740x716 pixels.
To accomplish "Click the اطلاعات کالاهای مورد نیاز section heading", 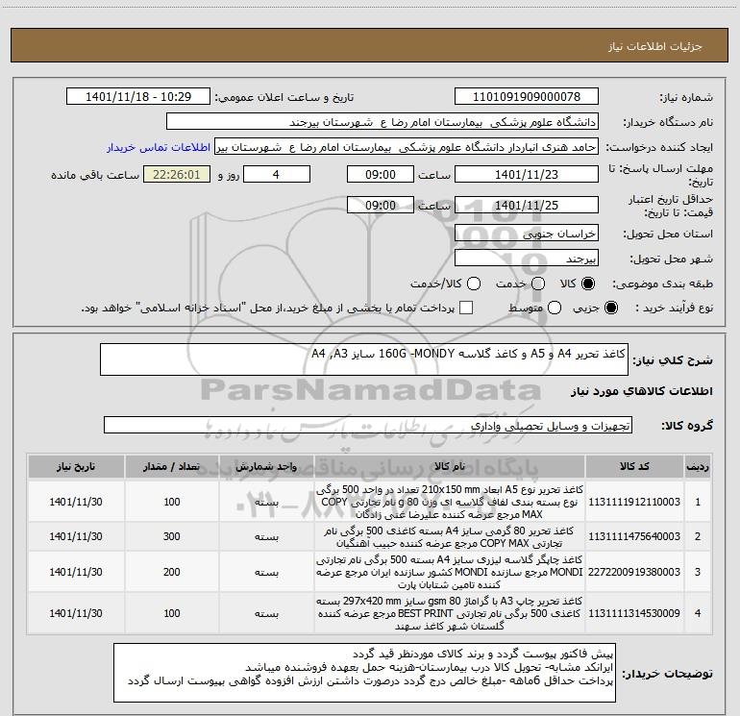I will 641,391.
